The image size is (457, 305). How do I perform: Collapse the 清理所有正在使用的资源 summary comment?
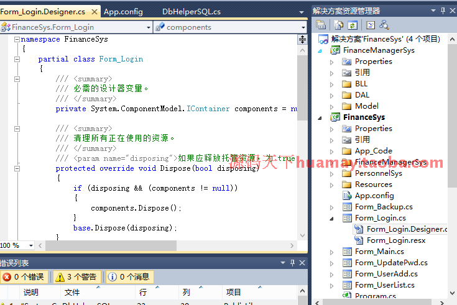point(17,129)
